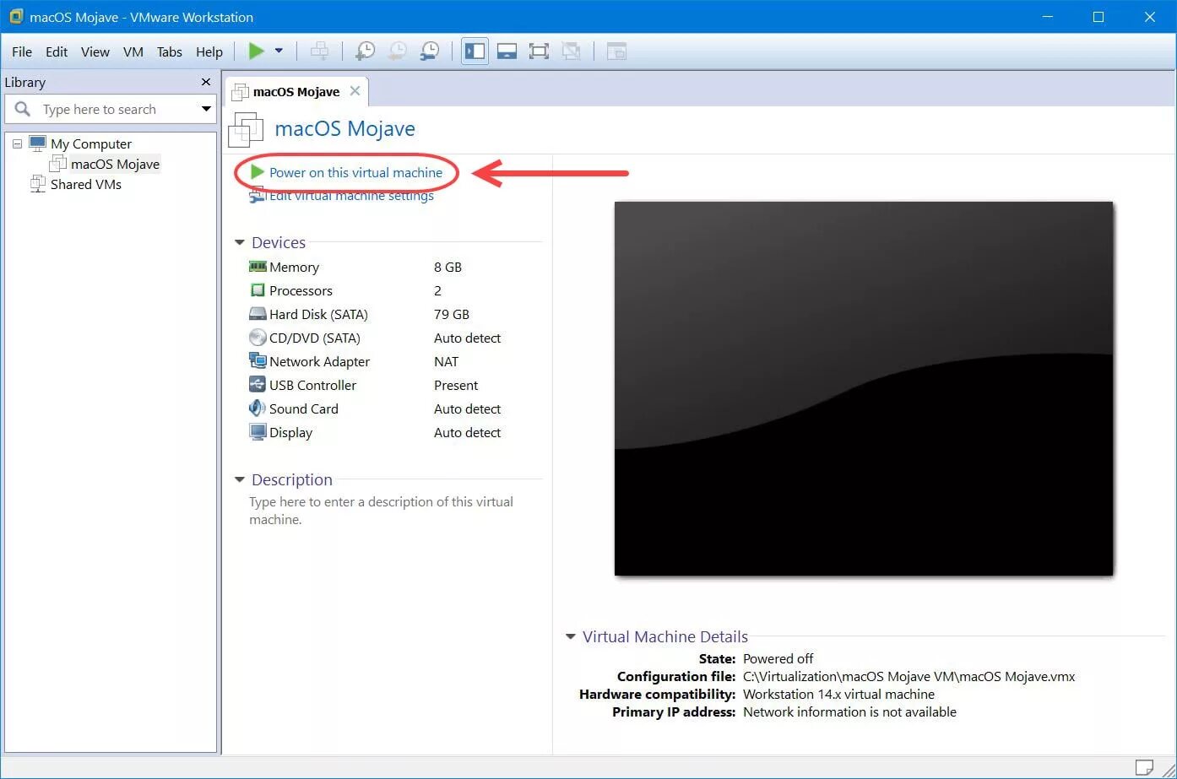Open the VM menu

point(133,51)
